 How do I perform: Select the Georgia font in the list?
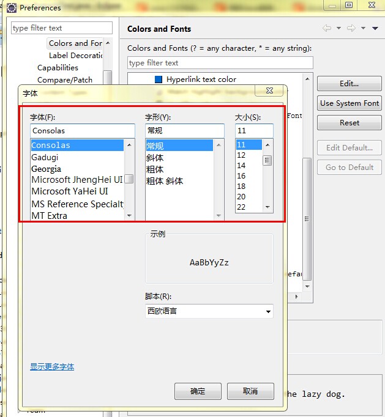point(47,169)
